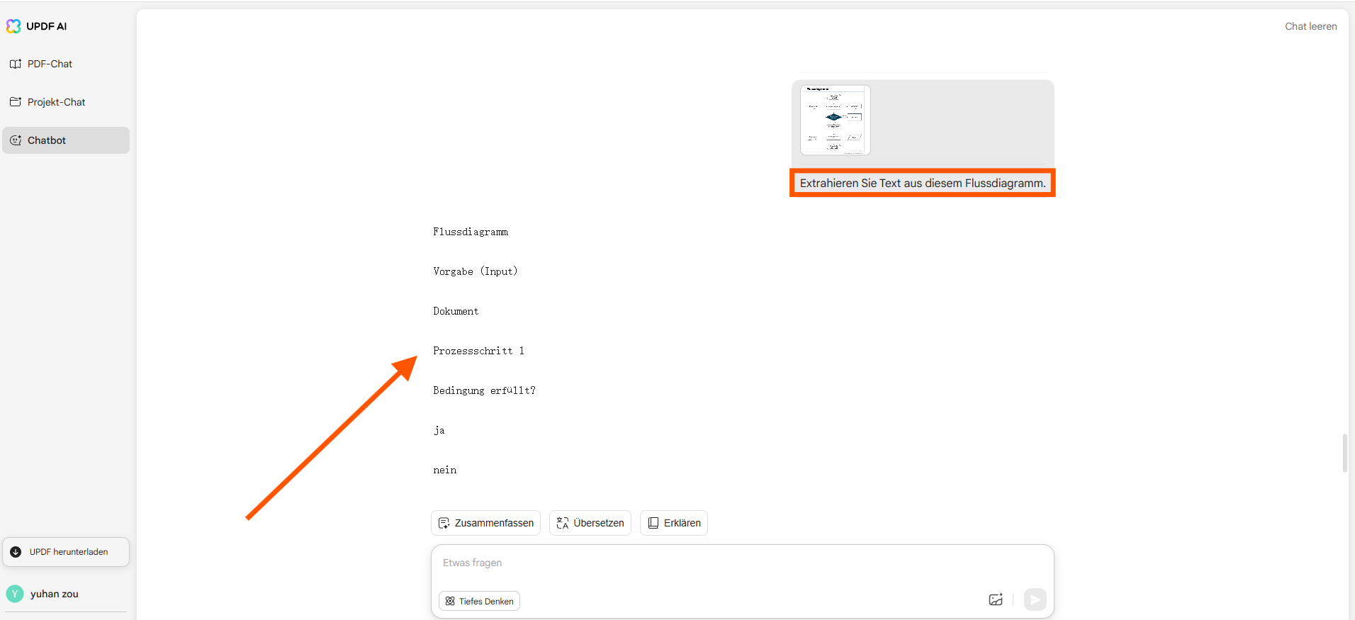Click Chat leeren to clear chat

point(1311,26)
